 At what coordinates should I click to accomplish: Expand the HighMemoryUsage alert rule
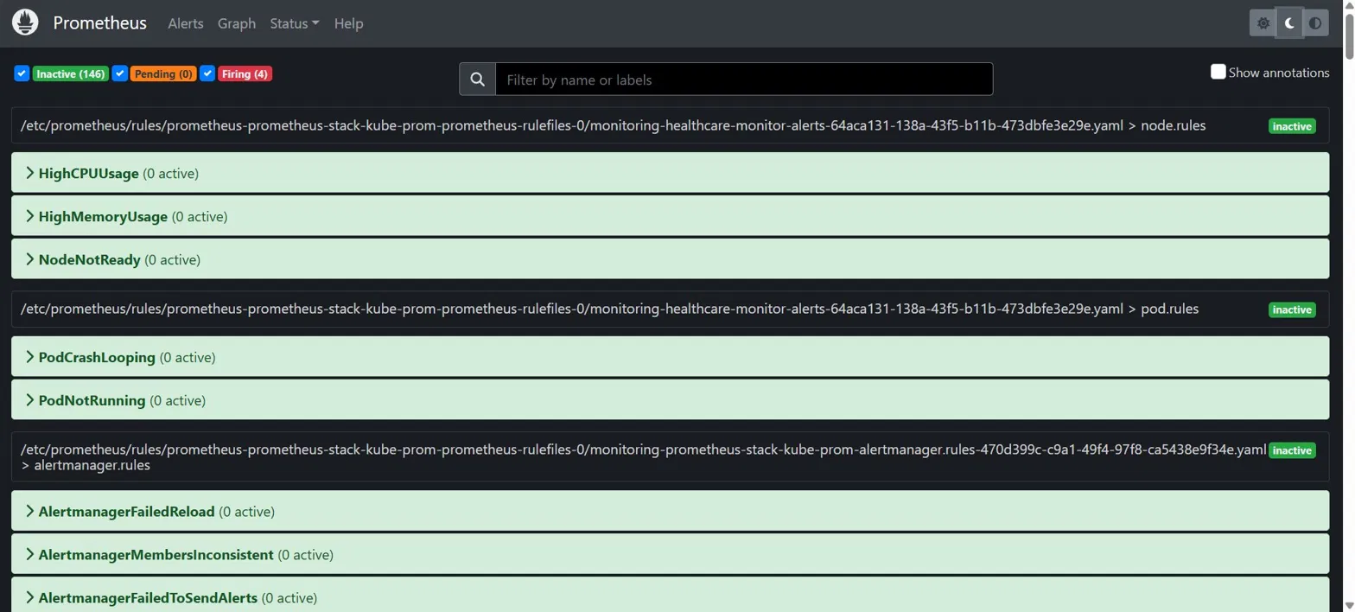coord(670,216)
